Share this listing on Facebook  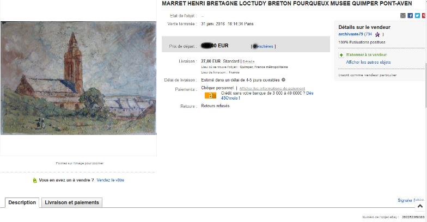(410, 15)
